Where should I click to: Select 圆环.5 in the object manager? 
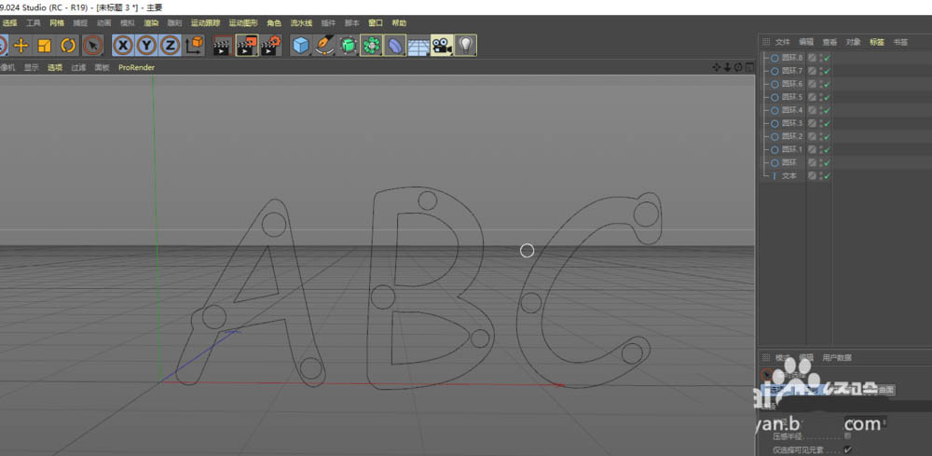pyautogui.click(x=791, y=97)
